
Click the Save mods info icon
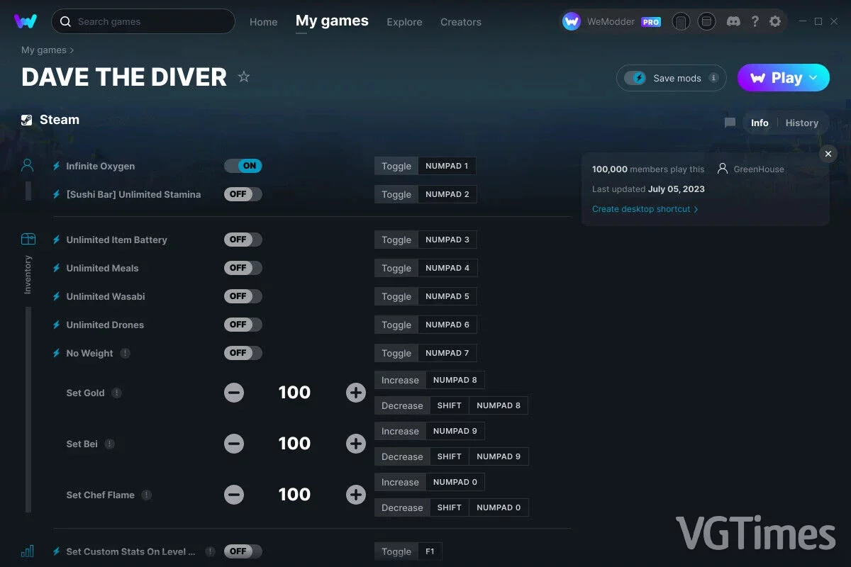point(713,78)
